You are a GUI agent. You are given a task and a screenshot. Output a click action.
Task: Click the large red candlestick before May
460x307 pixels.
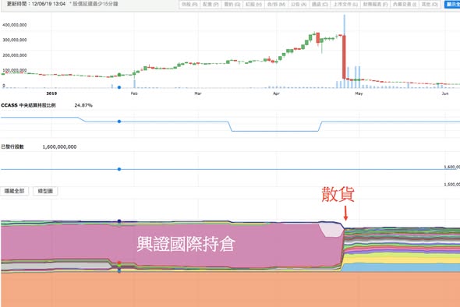[344, 57]
